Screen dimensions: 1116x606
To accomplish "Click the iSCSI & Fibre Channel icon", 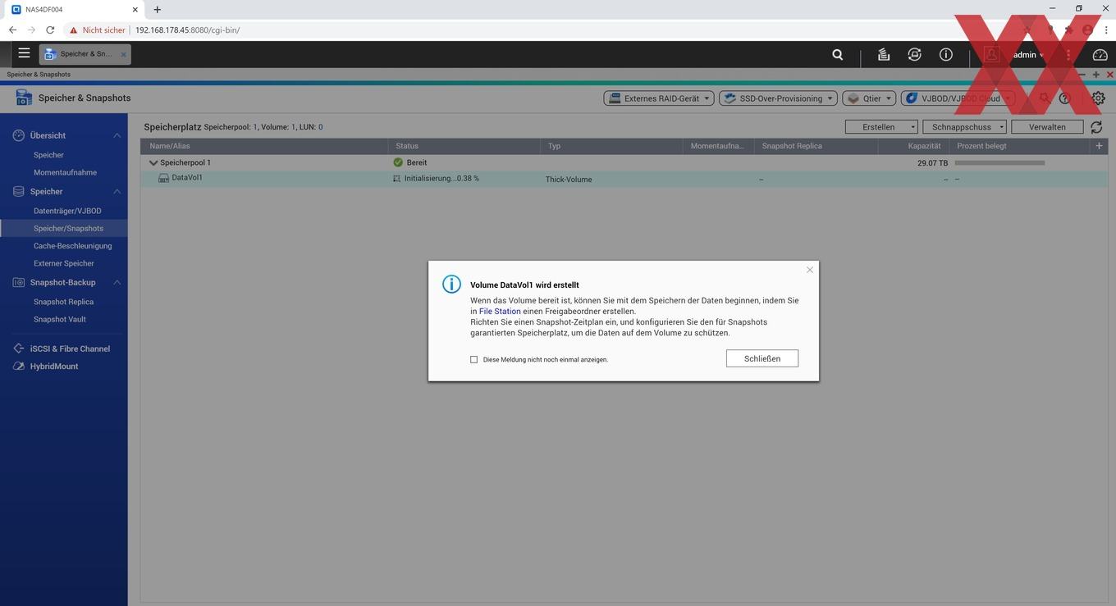I will 18,349.
